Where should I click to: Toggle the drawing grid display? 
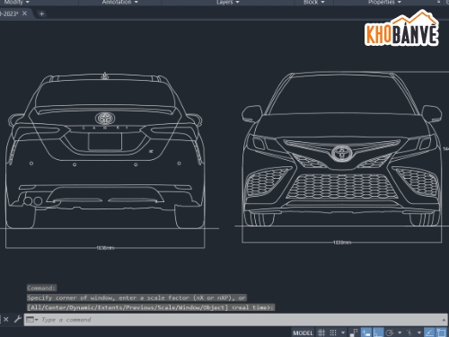point(321,333)
